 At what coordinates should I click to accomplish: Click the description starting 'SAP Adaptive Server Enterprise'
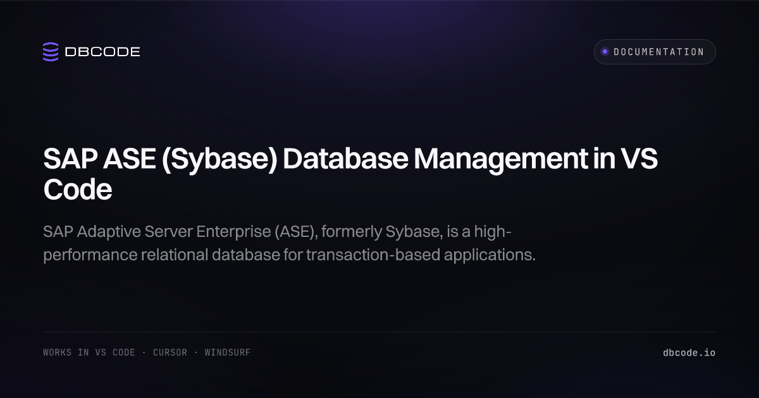tap(290, 243)
